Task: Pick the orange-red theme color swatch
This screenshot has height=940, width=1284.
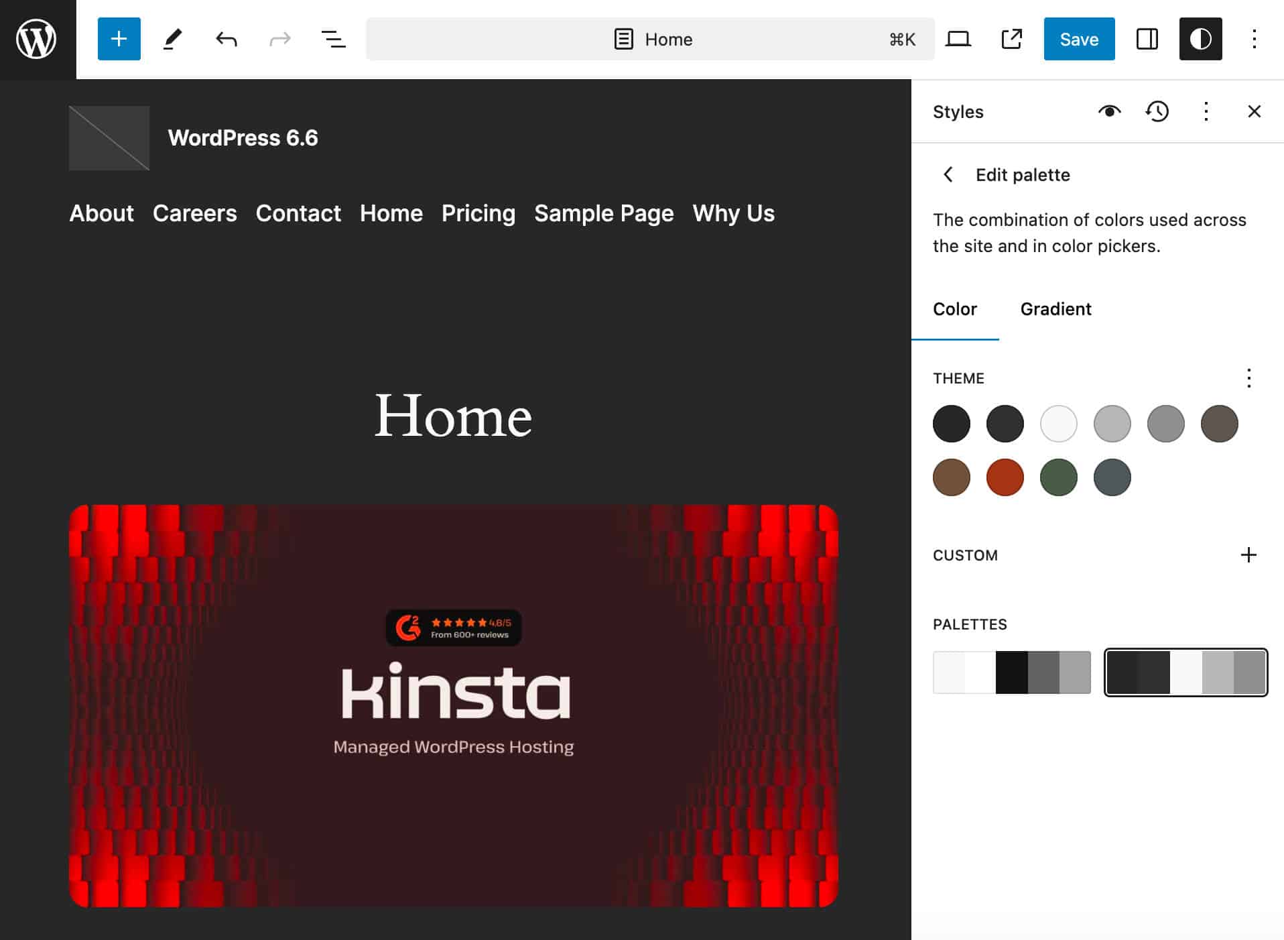Action: [1005, 477]
